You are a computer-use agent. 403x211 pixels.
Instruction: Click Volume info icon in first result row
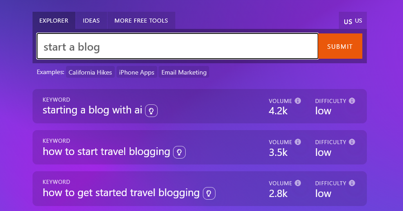(x=298, y=101)
